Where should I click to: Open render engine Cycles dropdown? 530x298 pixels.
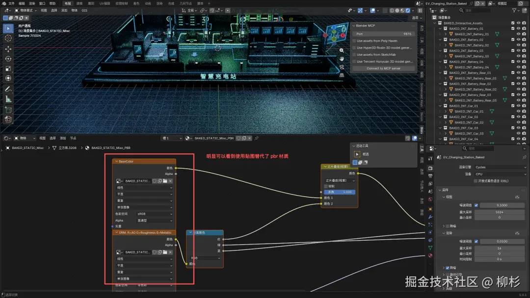(500, 168)
